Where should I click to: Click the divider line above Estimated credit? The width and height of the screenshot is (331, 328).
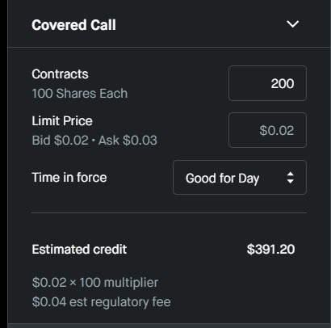[169, 212]
